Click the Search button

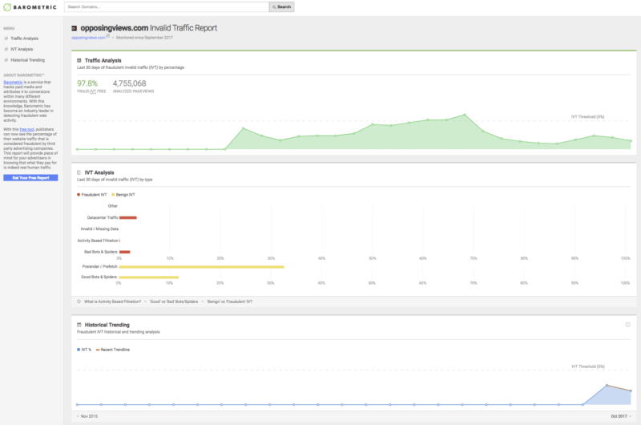click(282, 7)
